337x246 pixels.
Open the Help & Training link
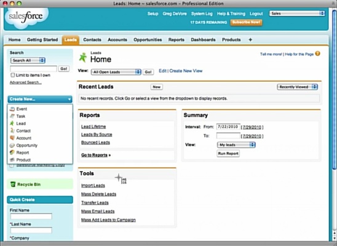tap(231, 14)
